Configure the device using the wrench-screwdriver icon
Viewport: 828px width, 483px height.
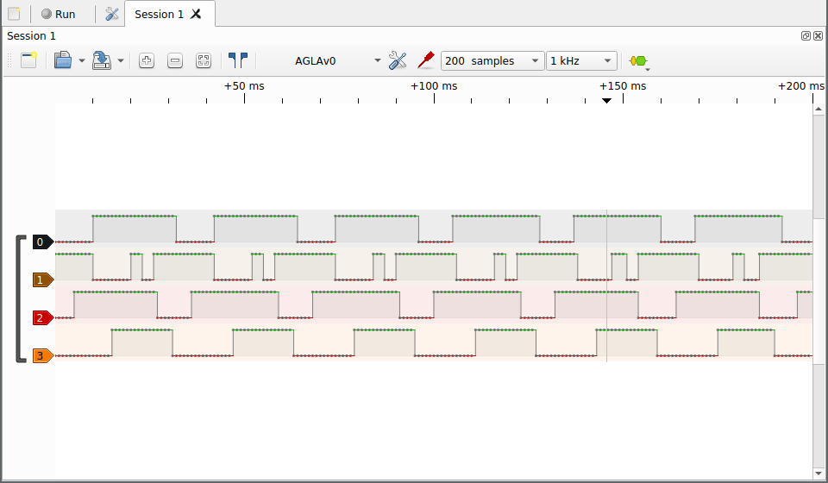[x=398, y=60]
